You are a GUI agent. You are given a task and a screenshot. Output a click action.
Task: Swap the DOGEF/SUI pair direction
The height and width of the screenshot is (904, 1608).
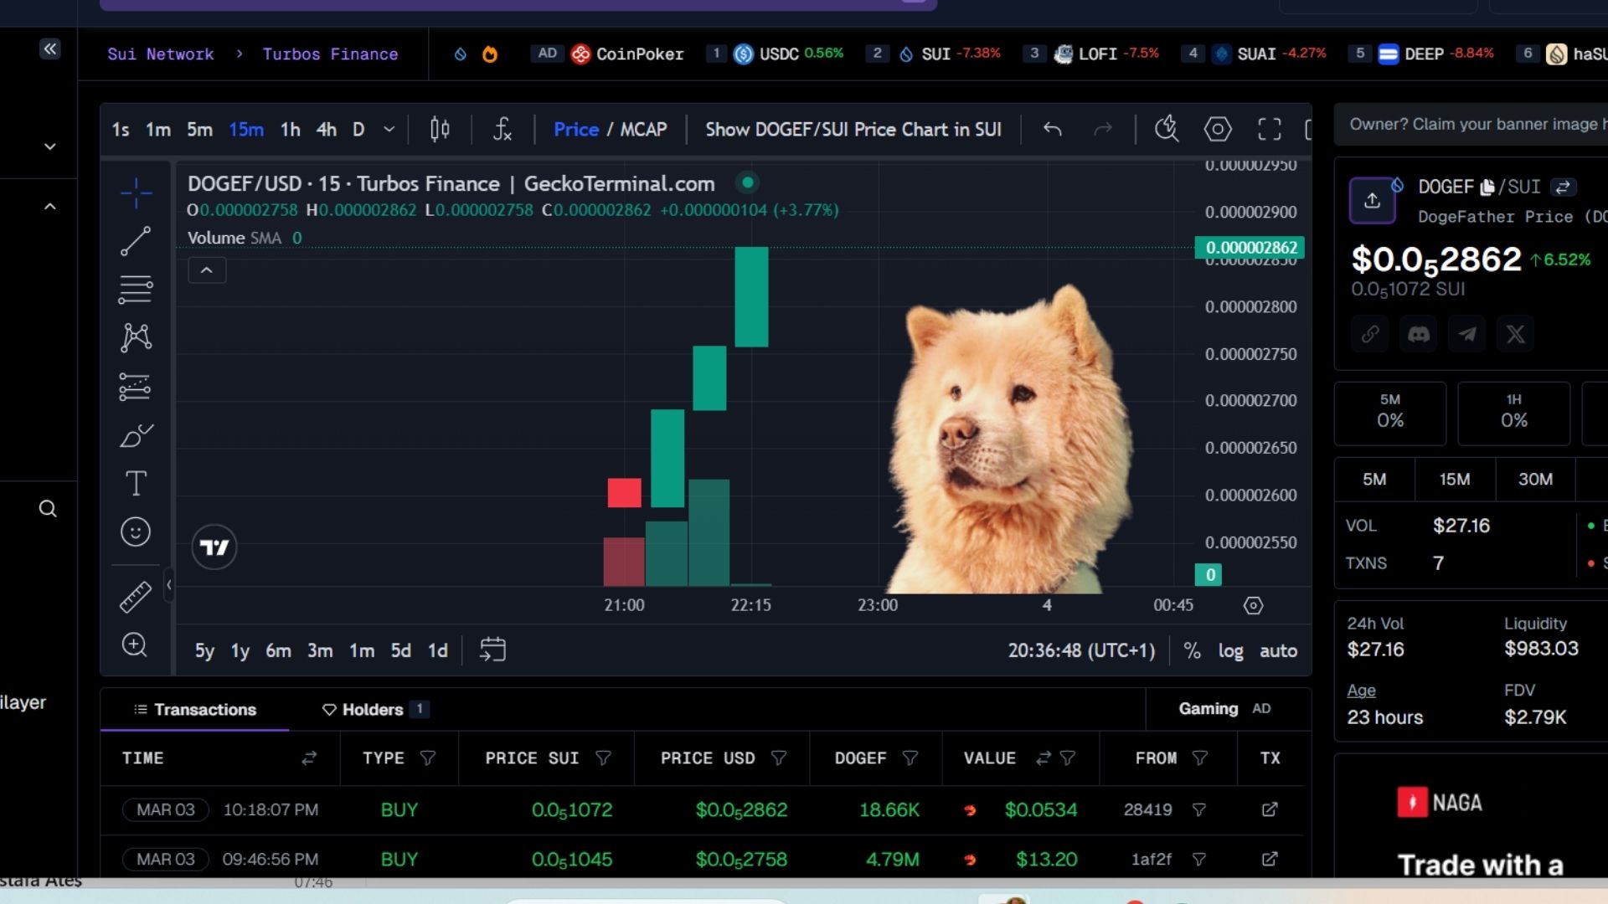1563,187
